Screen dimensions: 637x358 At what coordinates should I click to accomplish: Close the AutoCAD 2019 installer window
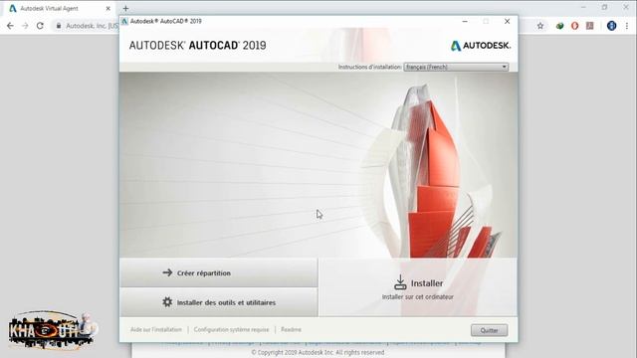pyautogui.click(x=507, y=22)
